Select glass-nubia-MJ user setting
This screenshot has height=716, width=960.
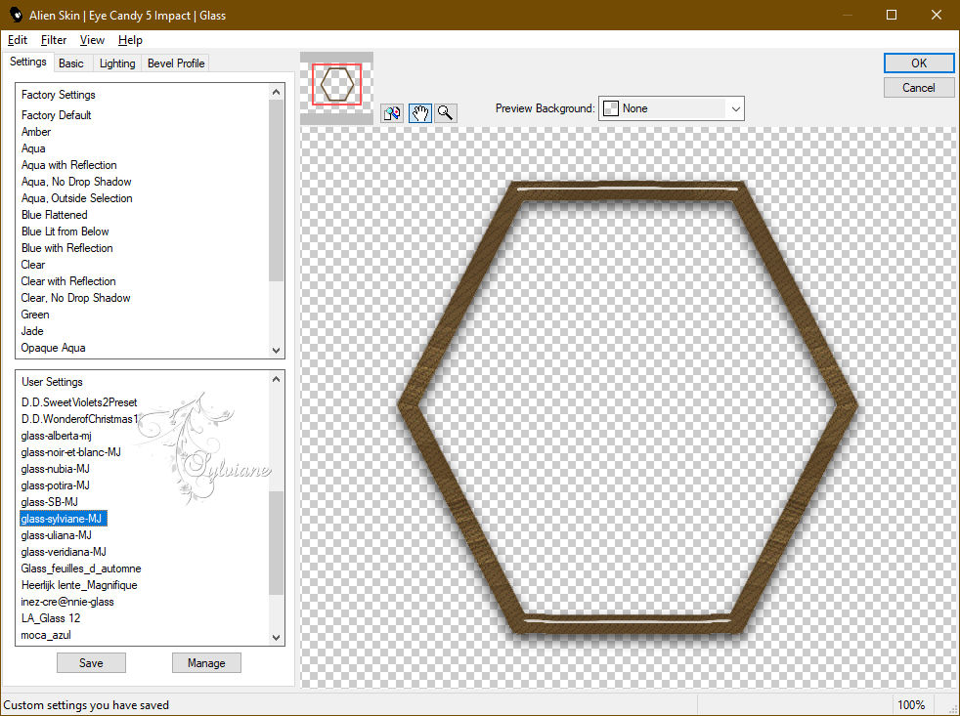click(x=55, y=468)
